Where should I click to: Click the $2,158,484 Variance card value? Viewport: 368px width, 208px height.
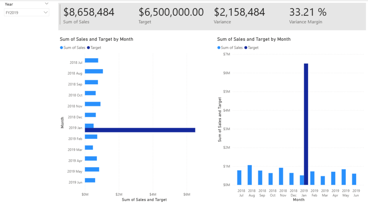coord(239,12)
